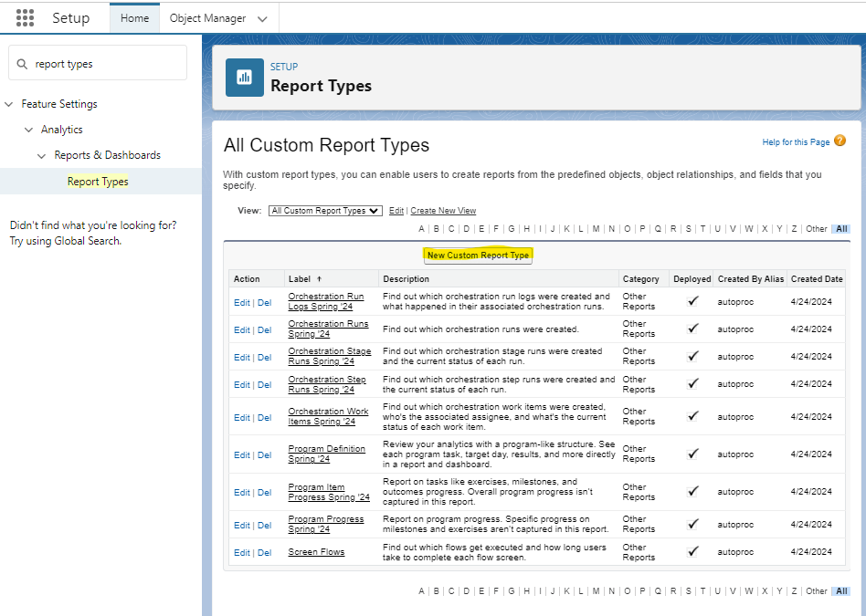Click the New Custom Report Type button
Image resolution: width=866 pixels, height=616 pixels.
point(478,255)
